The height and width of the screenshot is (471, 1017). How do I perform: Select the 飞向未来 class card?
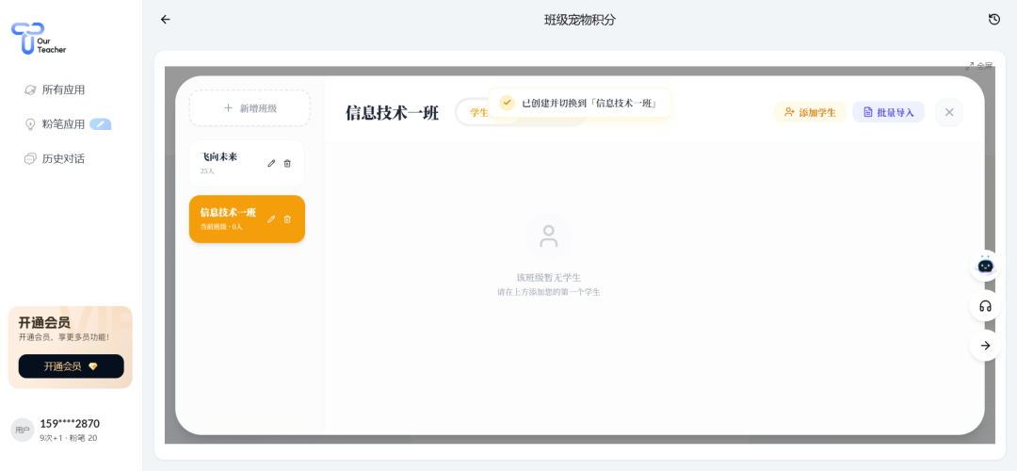coord(247,164)
